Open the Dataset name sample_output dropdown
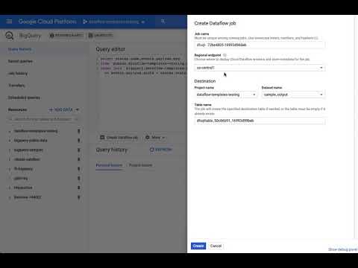Image resolution: width=358 pixels, height=268 pixels. coord(293,95)
